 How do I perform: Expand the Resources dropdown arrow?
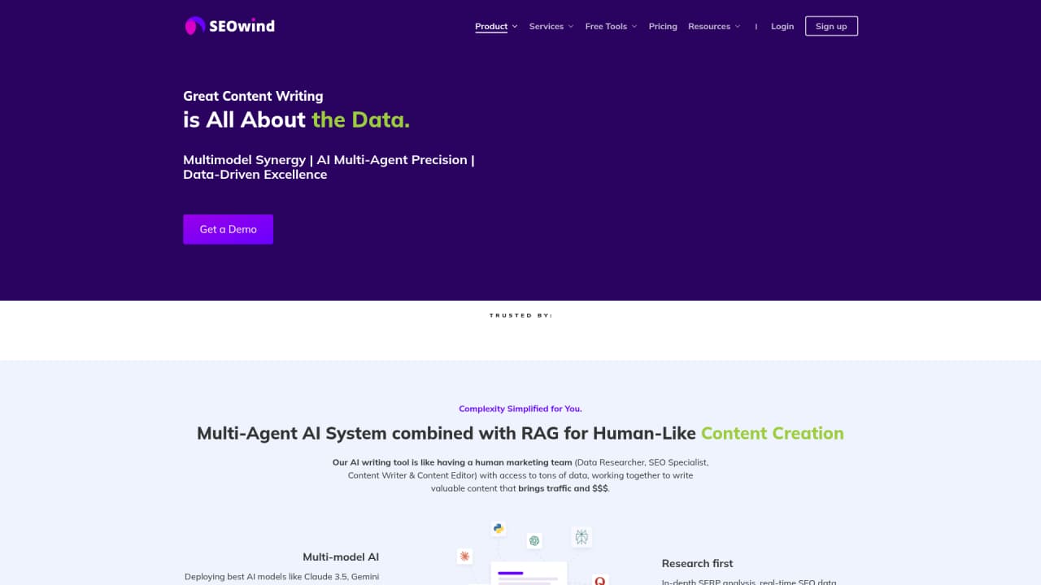738,27
